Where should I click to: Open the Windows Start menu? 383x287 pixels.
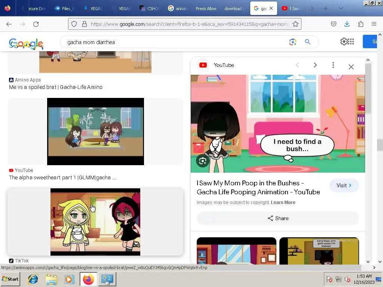(x=10, y=279)
